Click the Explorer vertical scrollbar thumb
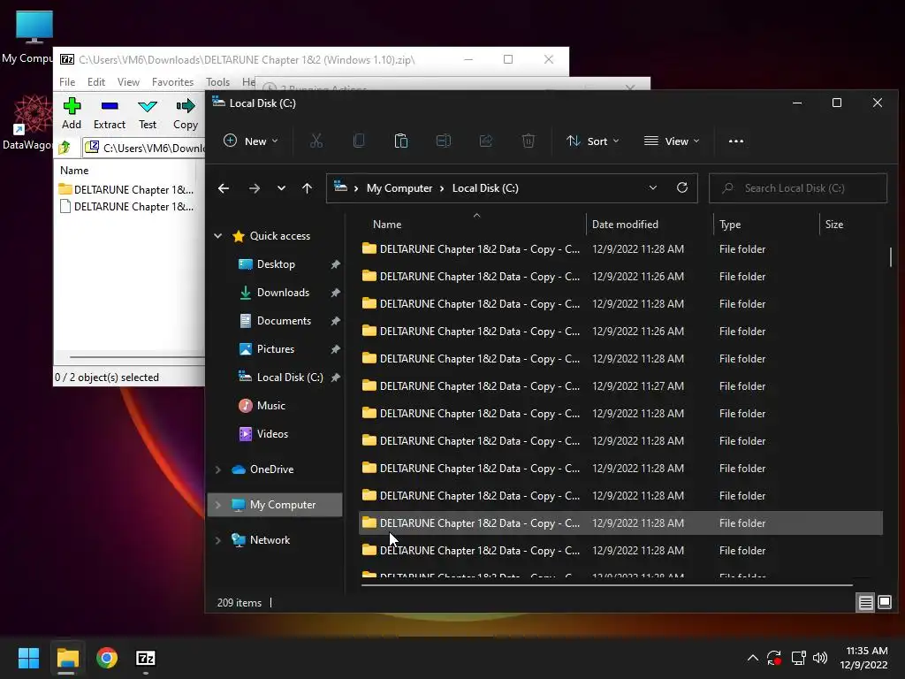Image resolution: width=905 pixels, height=679 pixels. [891, 257]
